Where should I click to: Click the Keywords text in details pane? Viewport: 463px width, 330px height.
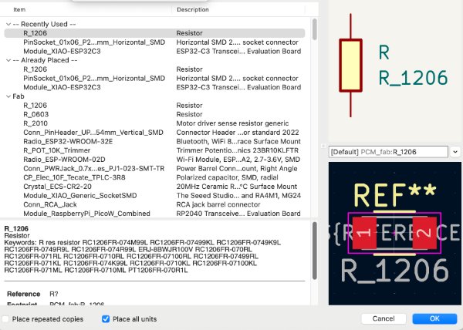[x=143, y=256]
